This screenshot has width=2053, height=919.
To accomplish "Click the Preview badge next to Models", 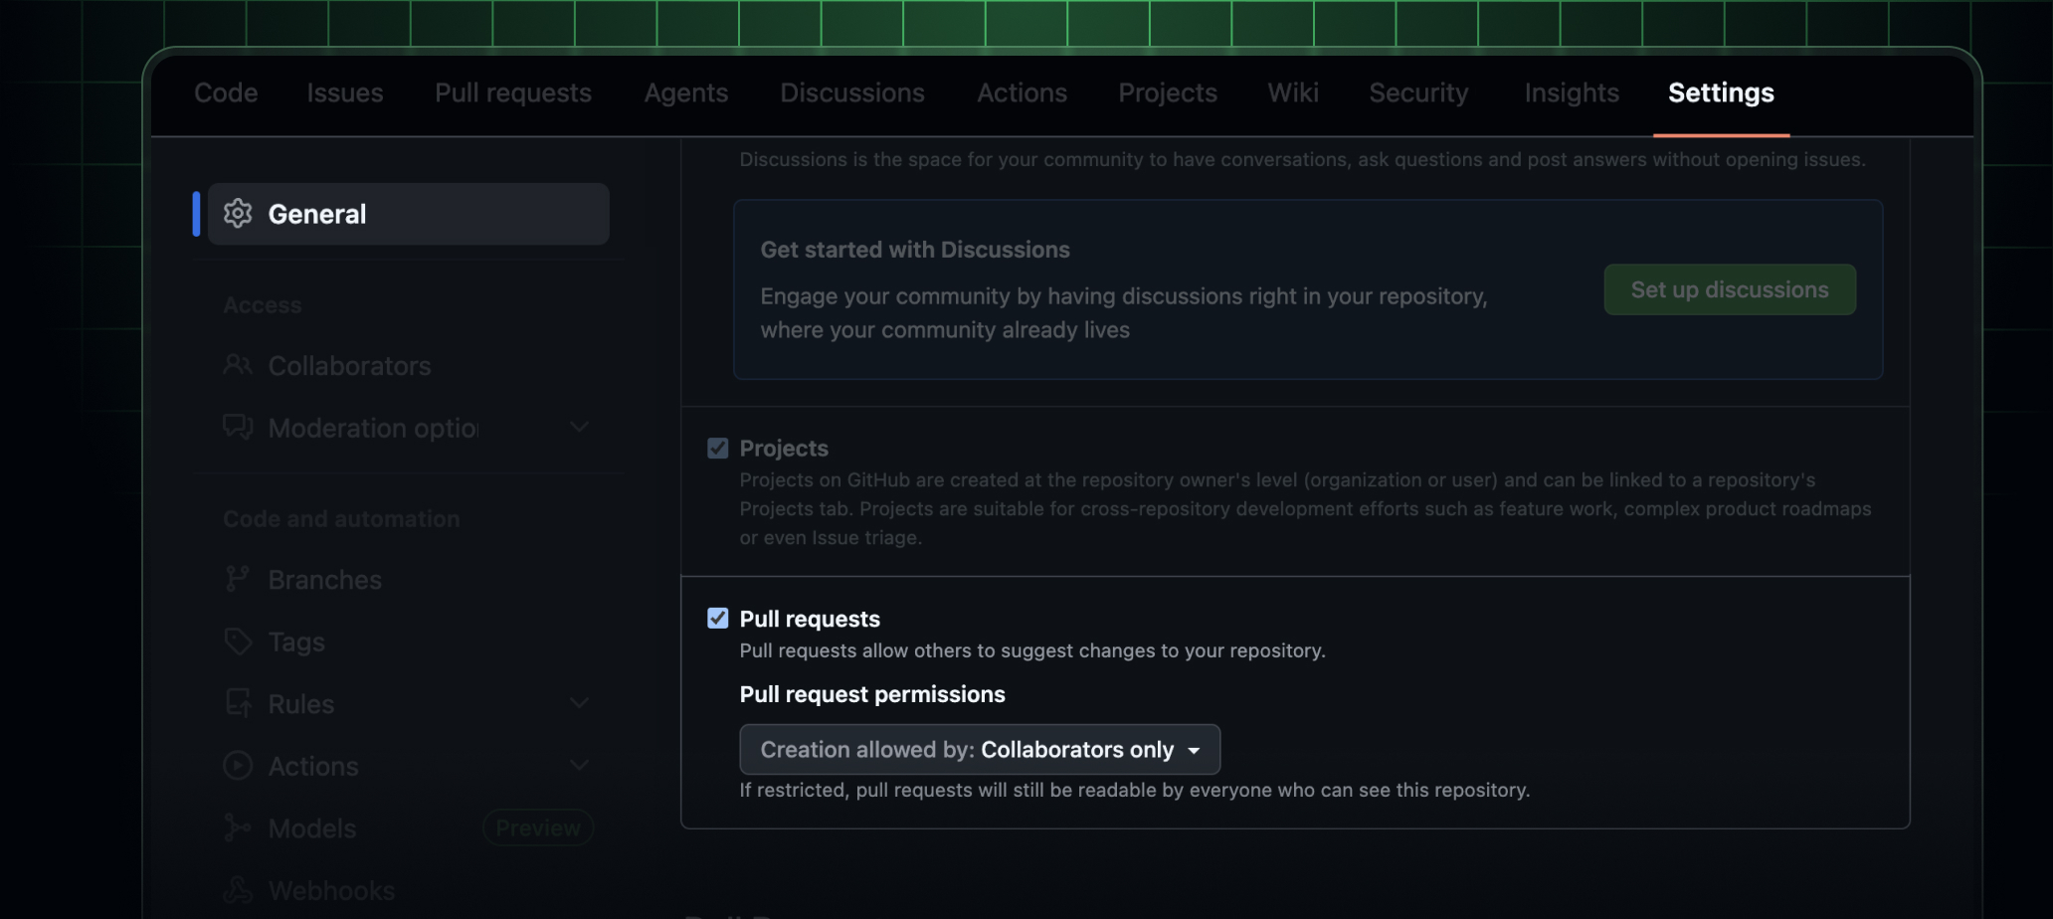I will (537, 827).
